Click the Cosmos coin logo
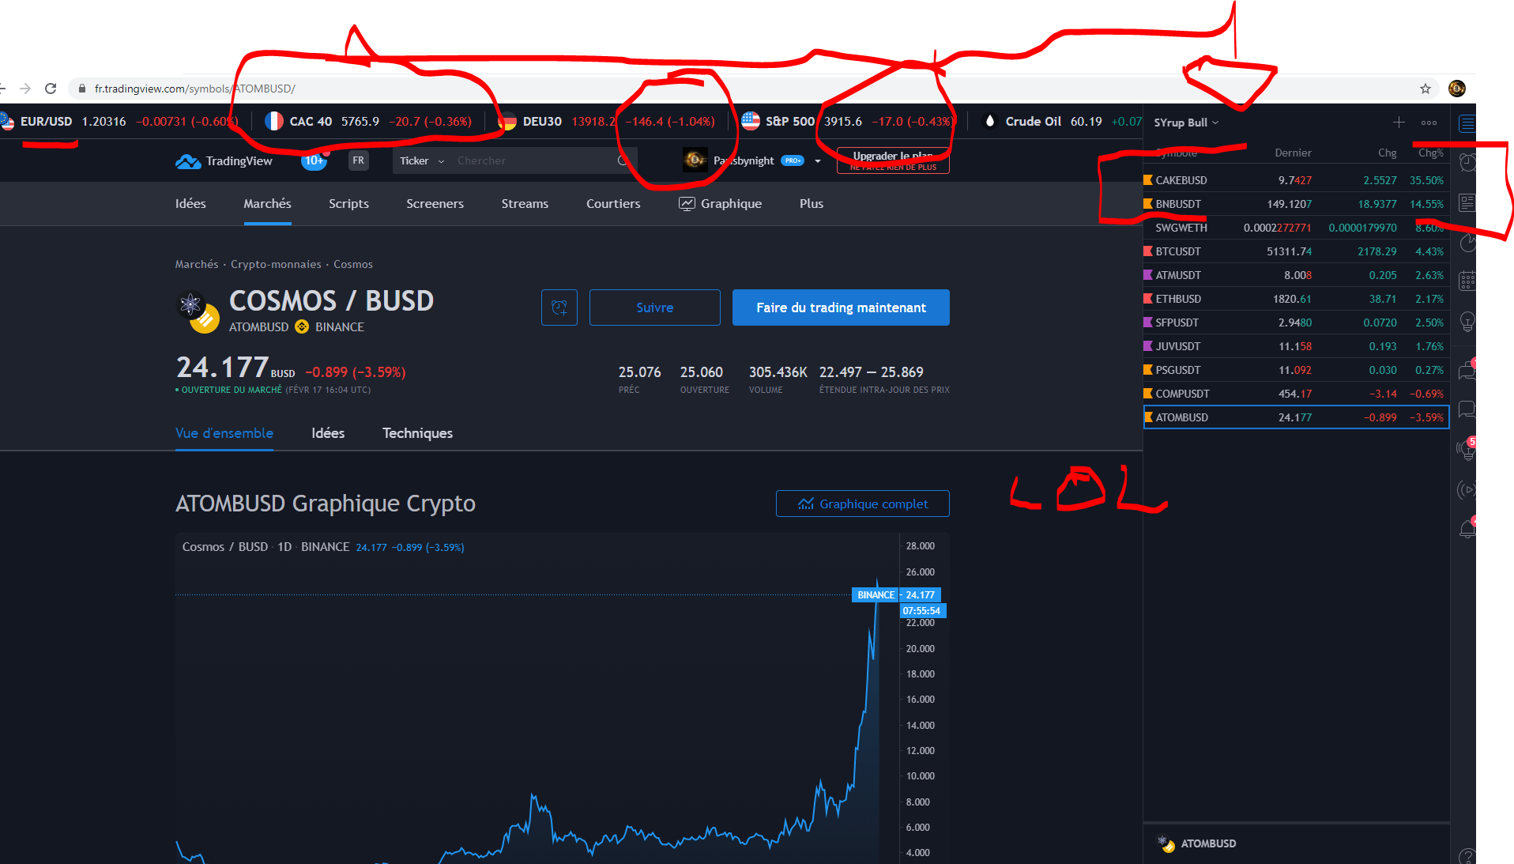Screen dimensions: 1514x864 190,304
